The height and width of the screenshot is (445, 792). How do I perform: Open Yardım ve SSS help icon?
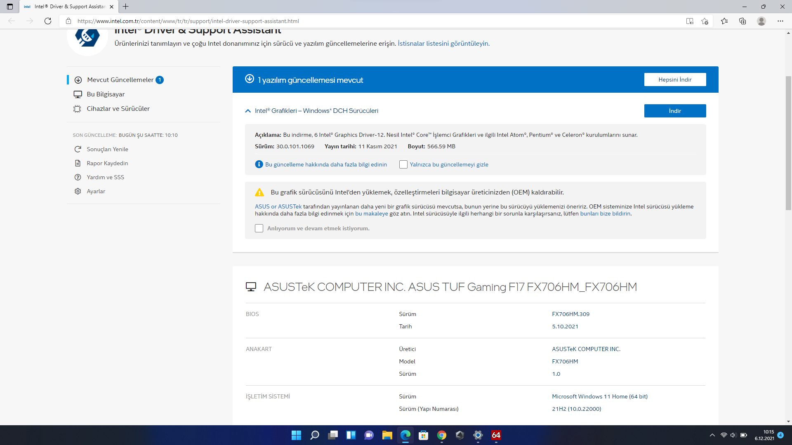click(78, 177)
